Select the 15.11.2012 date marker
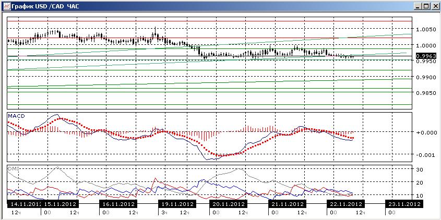The height and width of the screenshot is (220, 441). 60,204
